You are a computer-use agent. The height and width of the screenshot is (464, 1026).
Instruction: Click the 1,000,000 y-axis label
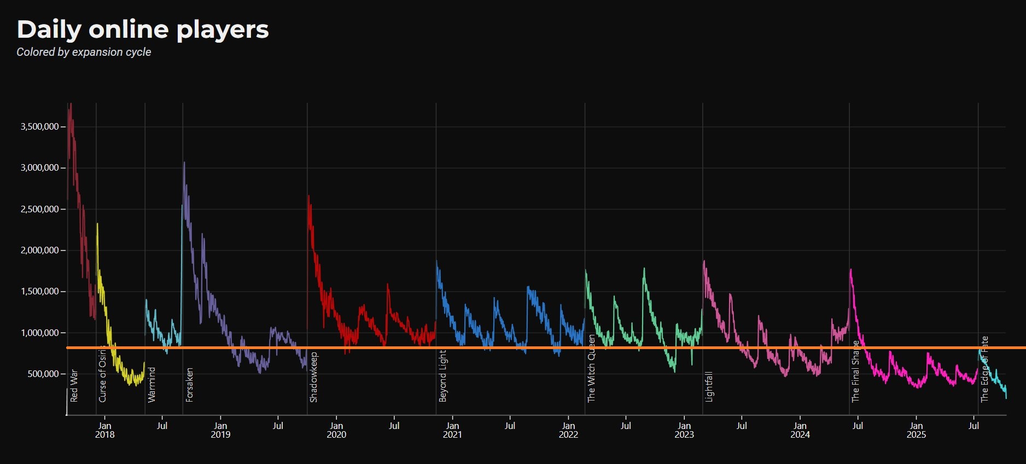click(39, 333)
